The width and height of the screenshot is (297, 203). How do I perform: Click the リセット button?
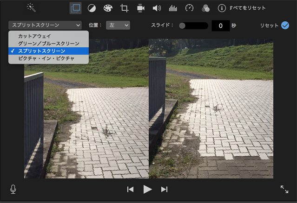point(269,25)
